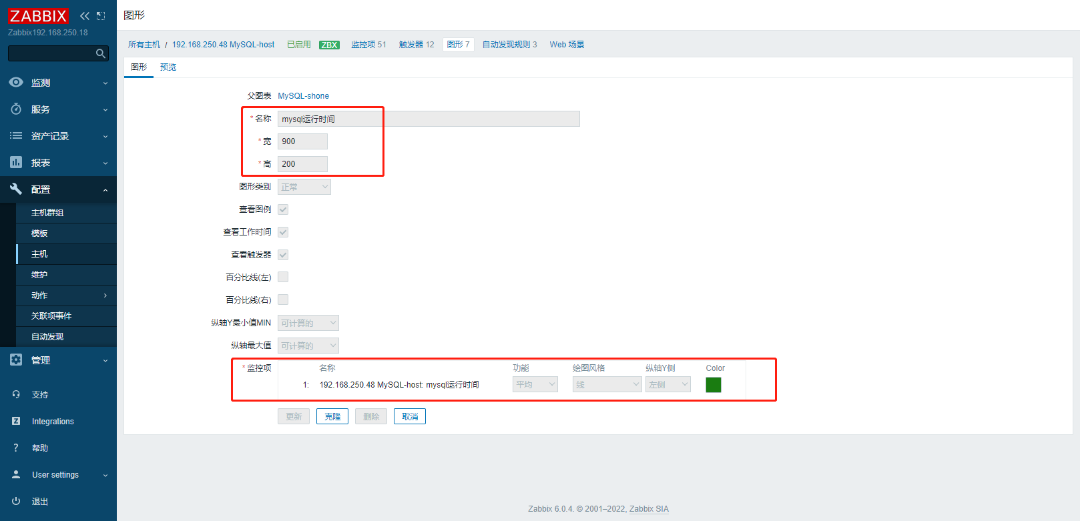Open the 功能 平均 dropdown
The height and width of the screenshot is (521, 1080).
click(x=535, y=384)
